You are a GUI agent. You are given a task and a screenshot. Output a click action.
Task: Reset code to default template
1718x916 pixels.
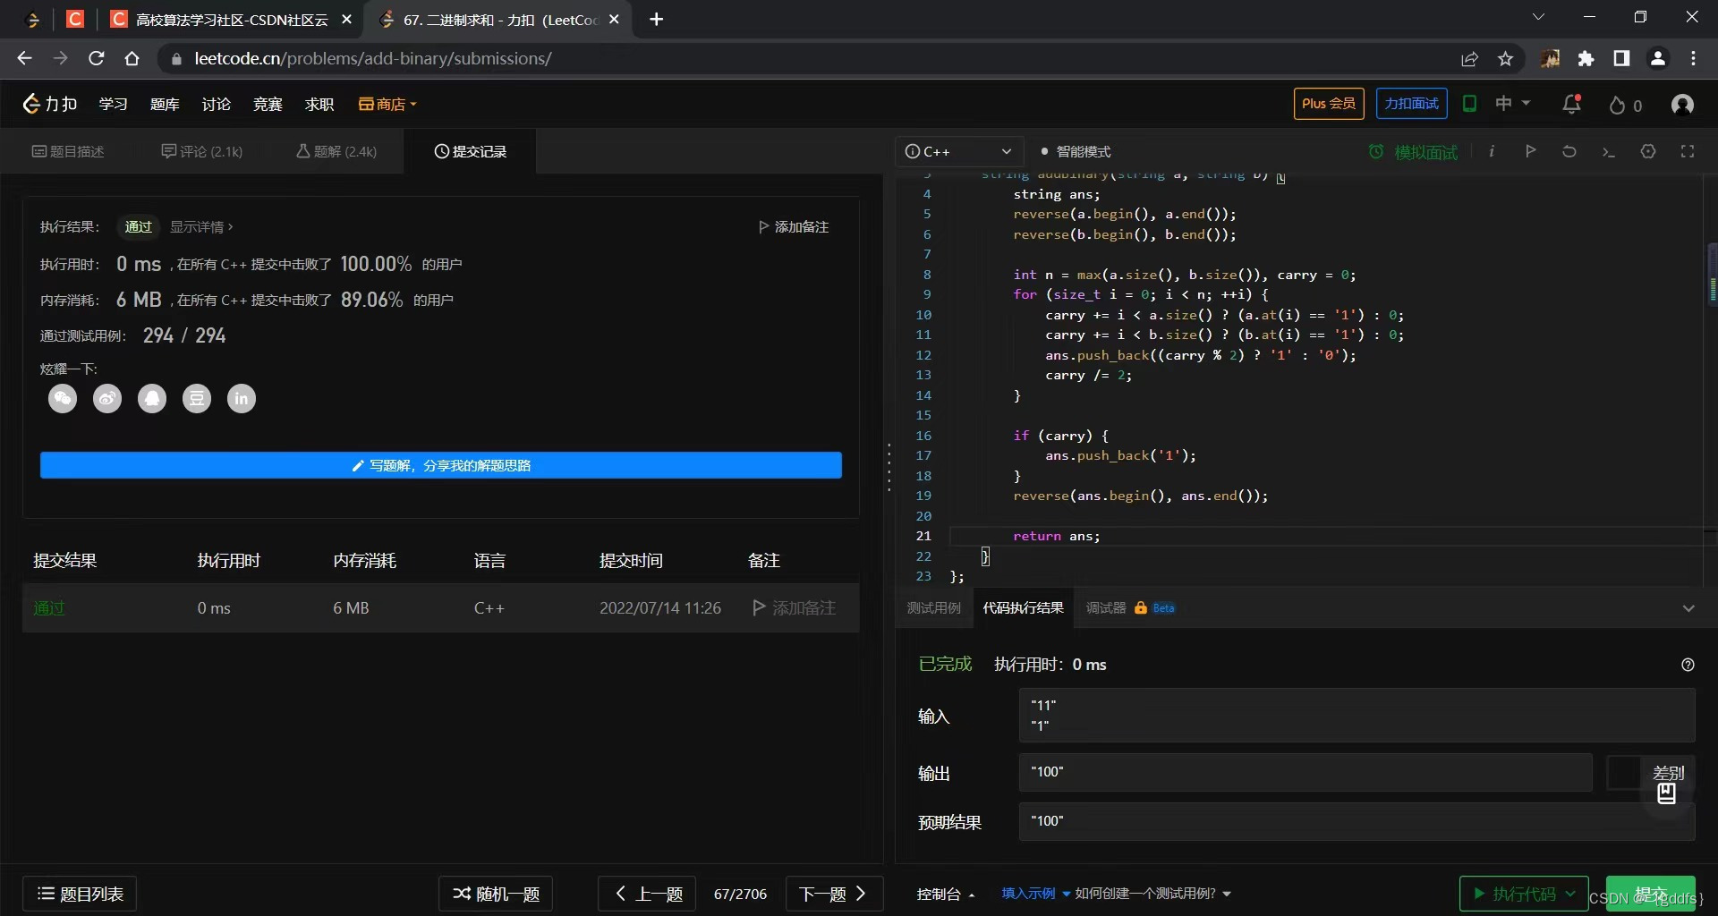pos(1569,151)
